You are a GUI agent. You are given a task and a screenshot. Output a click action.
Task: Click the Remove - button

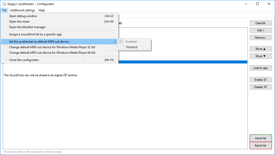261,38
